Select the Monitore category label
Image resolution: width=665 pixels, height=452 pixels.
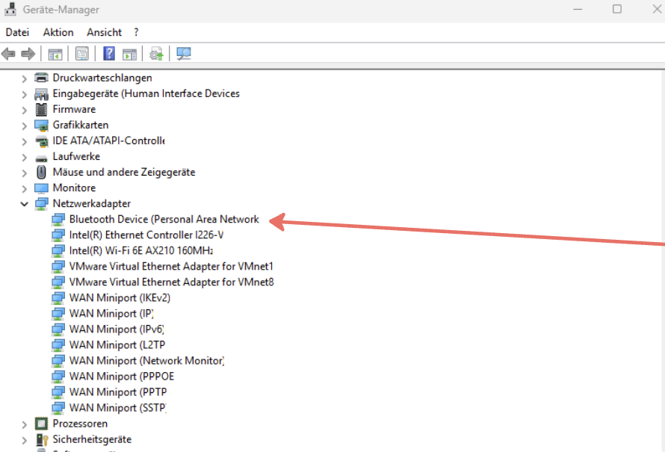click(x=74, y=188)
